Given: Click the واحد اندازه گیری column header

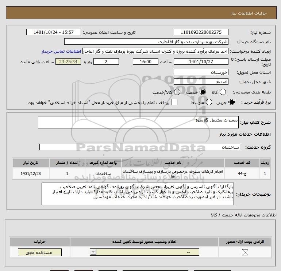Looking at the screenshot, I should [x=103, y=163].
